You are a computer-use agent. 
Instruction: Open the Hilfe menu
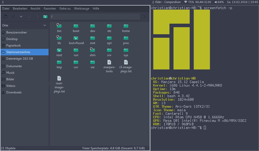tap(96, 9)
